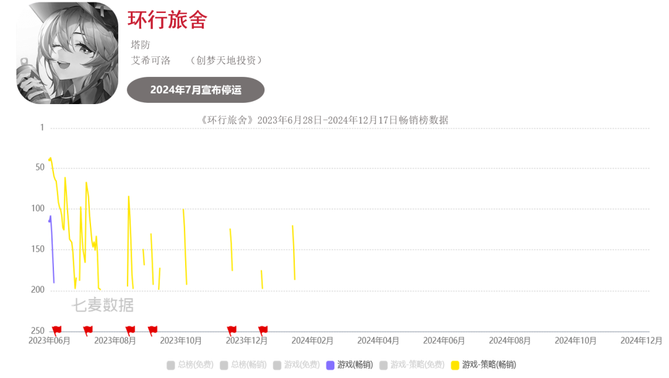Screen dimensions: 669x378
Task: Click the 艾希可洛 developer name
Action: 151,61
